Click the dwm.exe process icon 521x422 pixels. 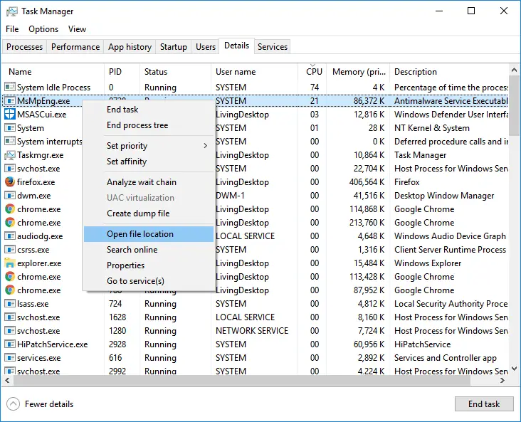[10, 196]
